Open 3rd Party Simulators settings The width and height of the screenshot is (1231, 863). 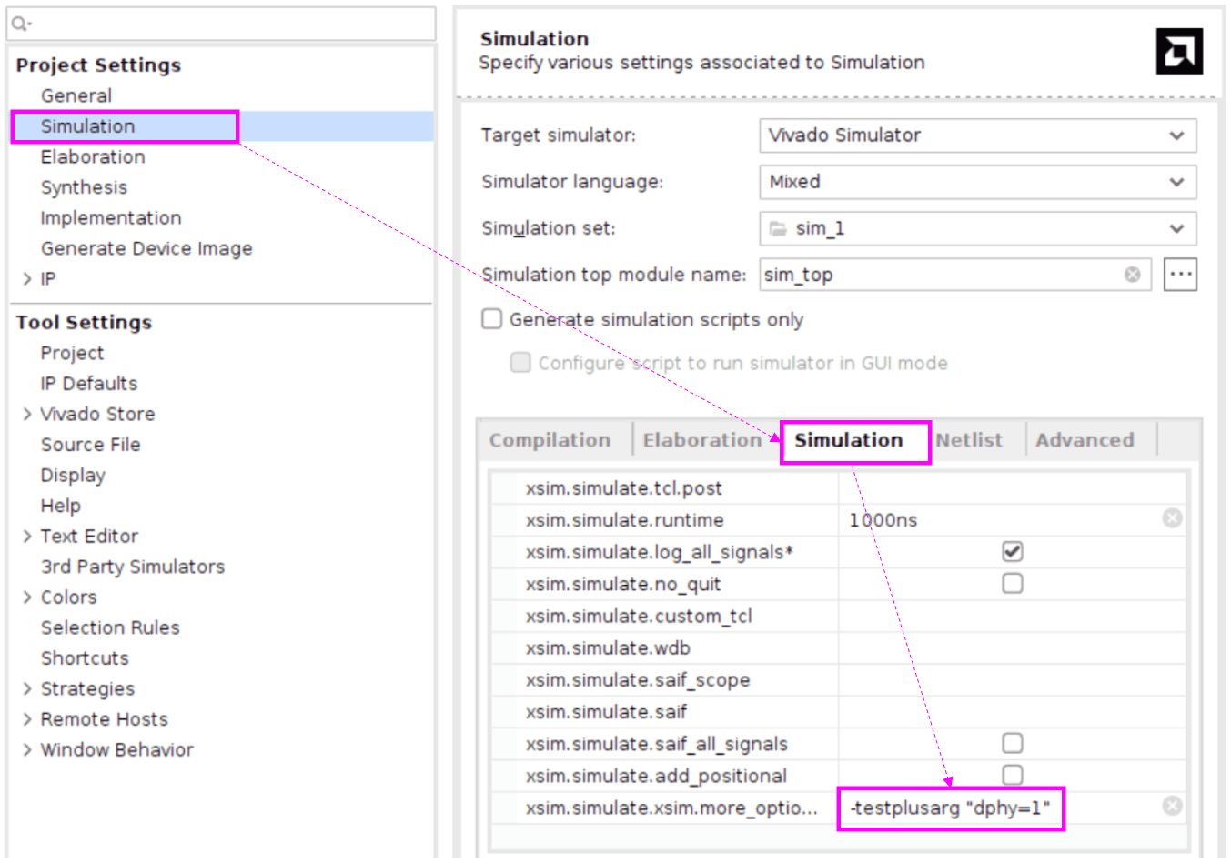pos(133,566)
